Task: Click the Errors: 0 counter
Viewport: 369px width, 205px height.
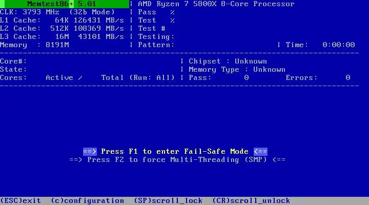Action: [318, 78]
